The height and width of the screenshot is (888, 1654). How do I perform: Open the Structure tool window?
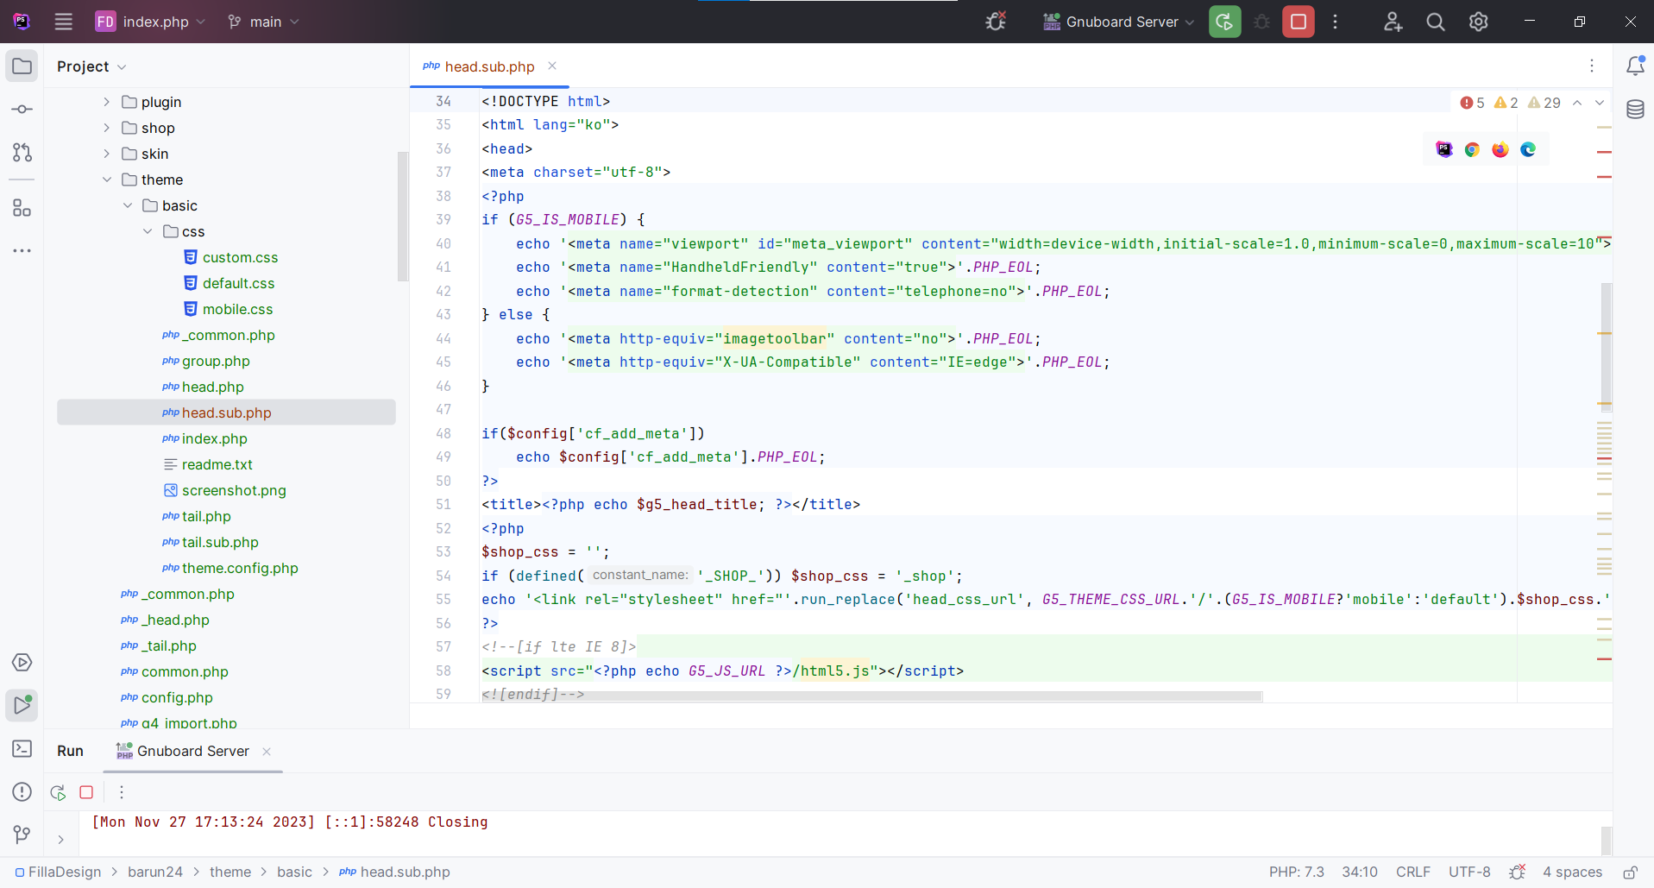pyautogui.click(x=22, y=208)
